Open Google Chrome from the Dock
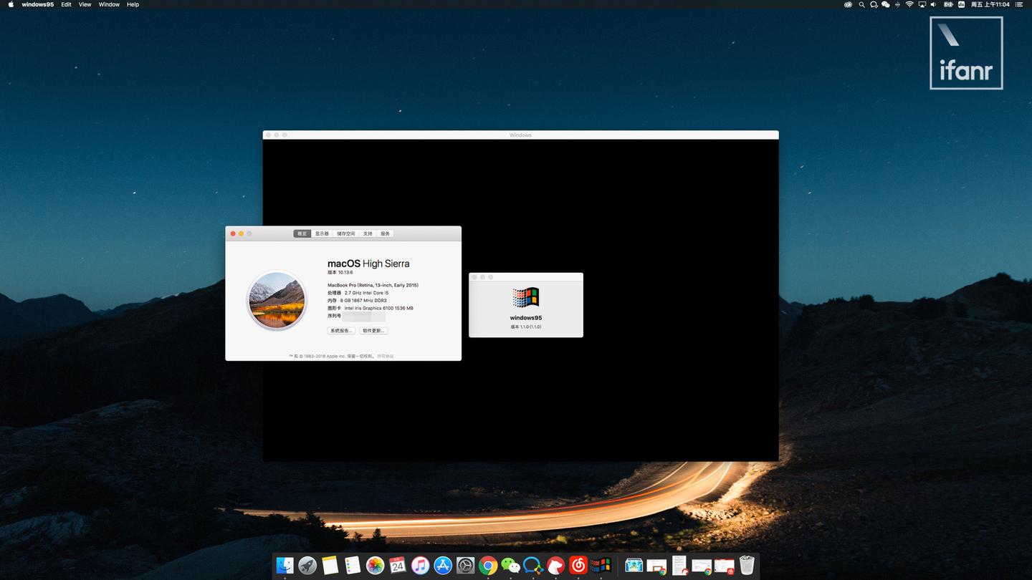 coord(487,565)
